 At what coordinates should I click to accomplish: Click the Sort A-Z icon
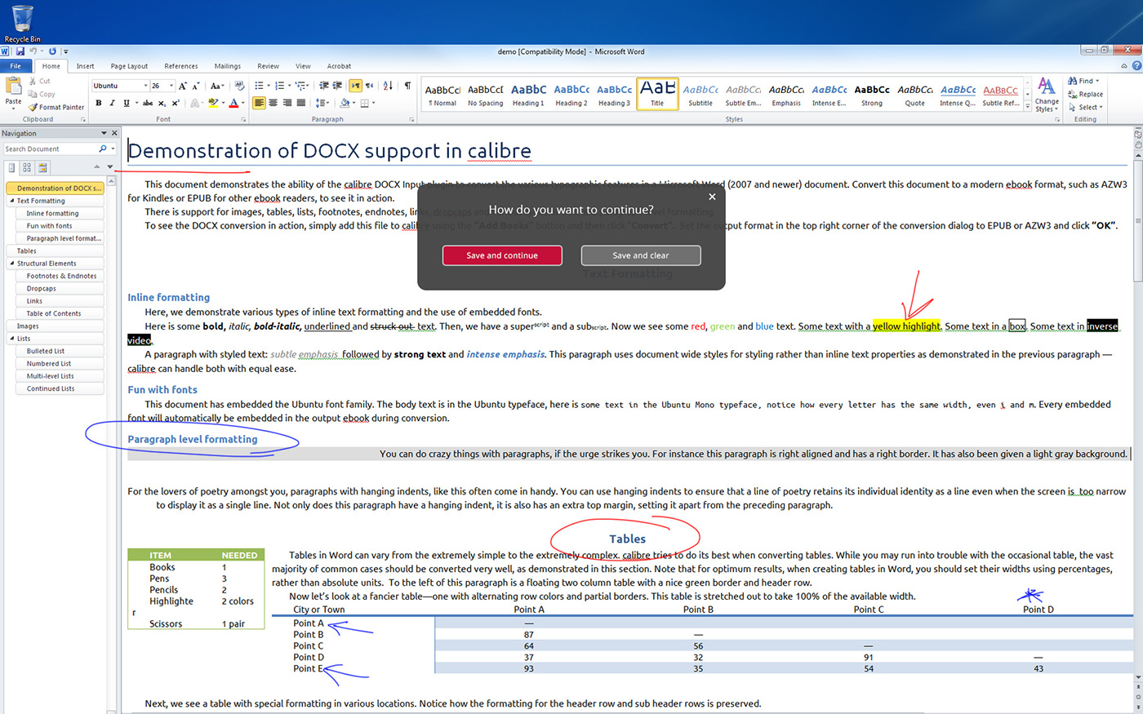(x=388, y=86)
